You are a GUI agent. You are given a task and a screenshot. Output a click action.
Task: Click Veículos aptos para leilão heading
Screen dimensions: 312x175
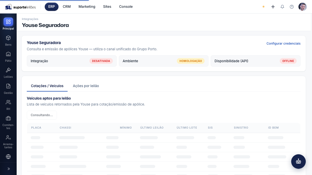(x=49, y=98)
